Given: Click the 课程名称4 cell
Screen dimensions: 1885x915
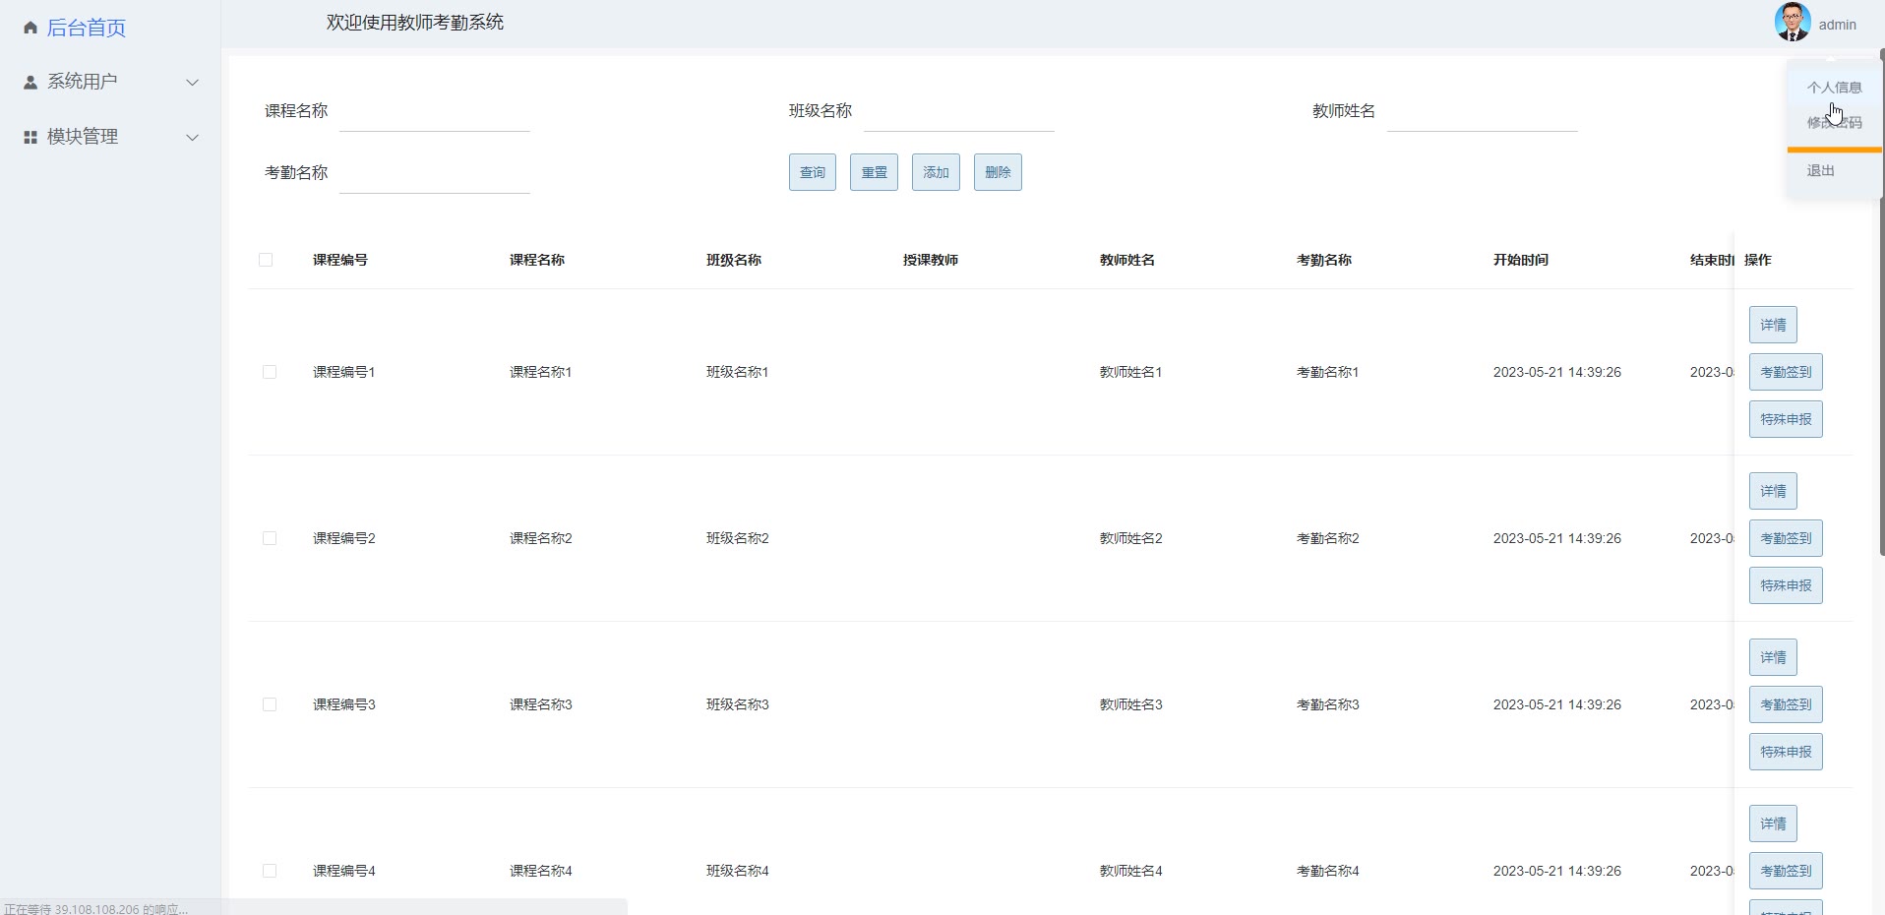Looking at the screenshot, I should click(541, 871).
